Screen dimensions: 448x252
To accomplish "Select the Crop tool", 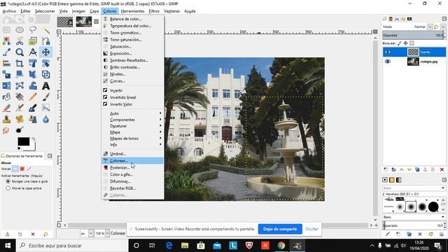I will pyautogui.click(x=20, y=64).
